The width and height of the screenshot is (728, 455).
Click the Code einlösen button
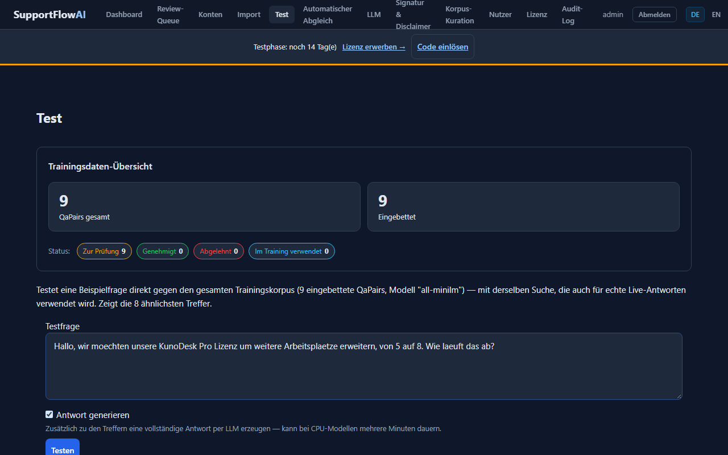point(442,47)
